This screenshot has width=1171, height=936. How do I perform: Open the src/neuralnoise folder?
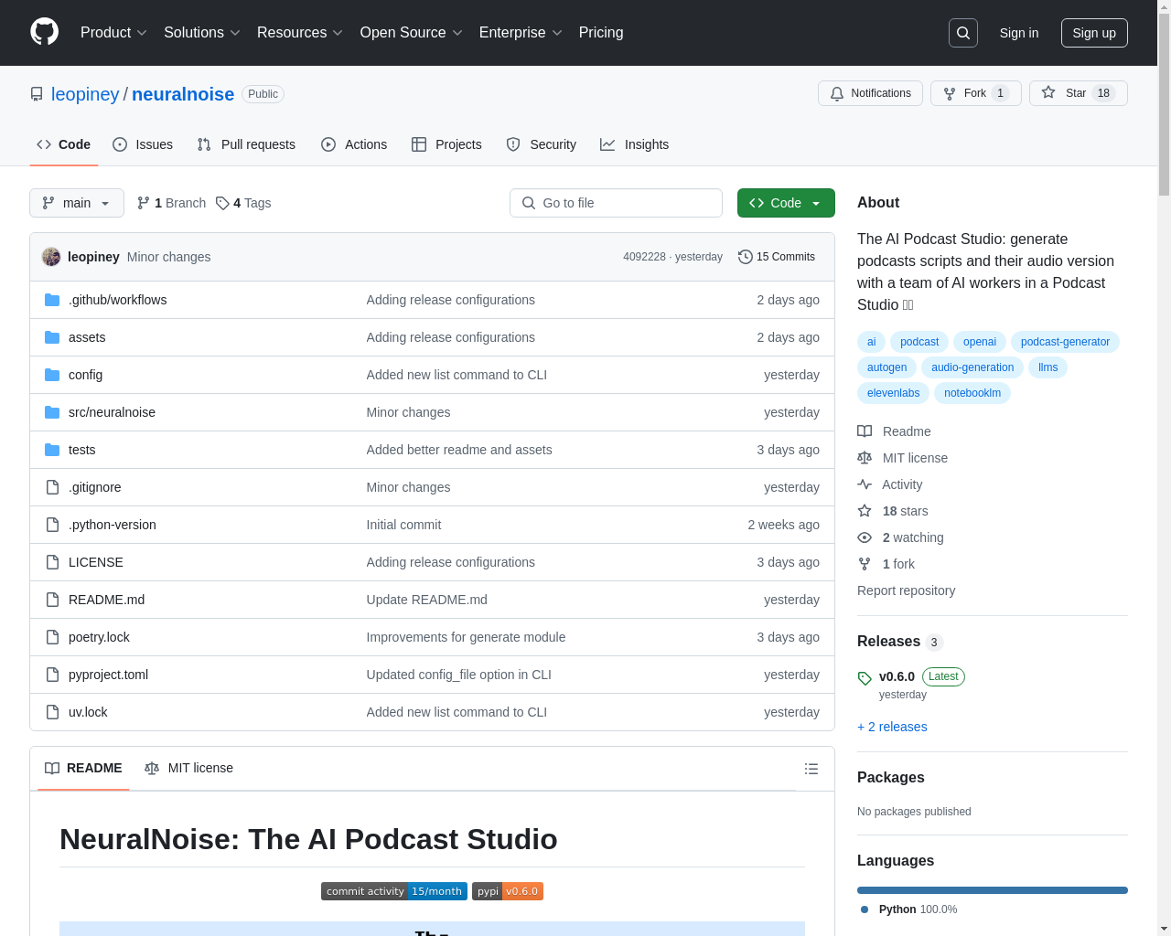tap(112, 412)
